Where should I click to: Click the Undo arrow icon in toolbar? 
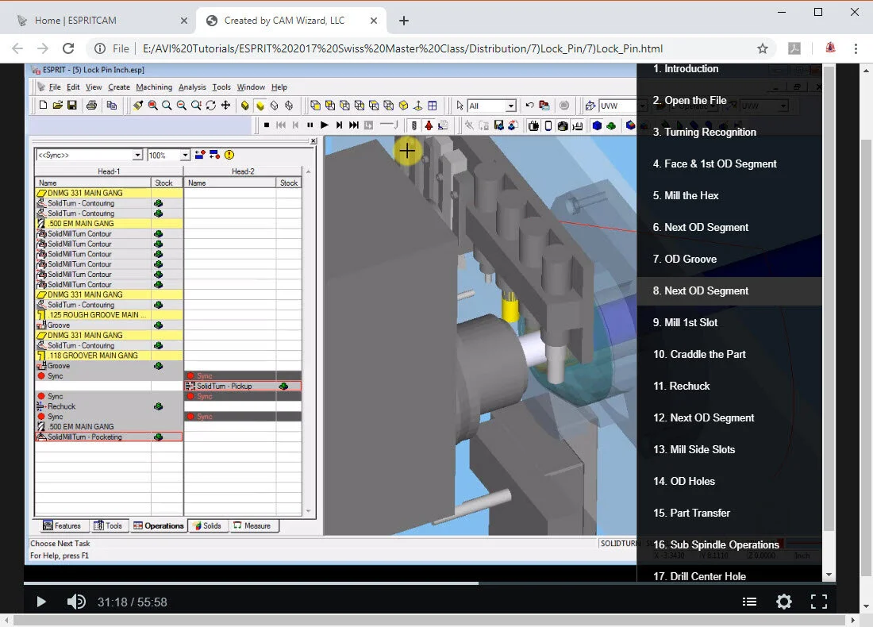coord(529,106)
